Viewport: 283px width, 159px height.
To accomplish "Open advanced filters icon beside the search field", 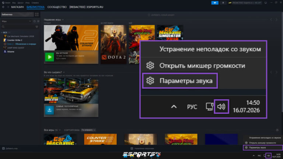I will click(x=37, y=26).
